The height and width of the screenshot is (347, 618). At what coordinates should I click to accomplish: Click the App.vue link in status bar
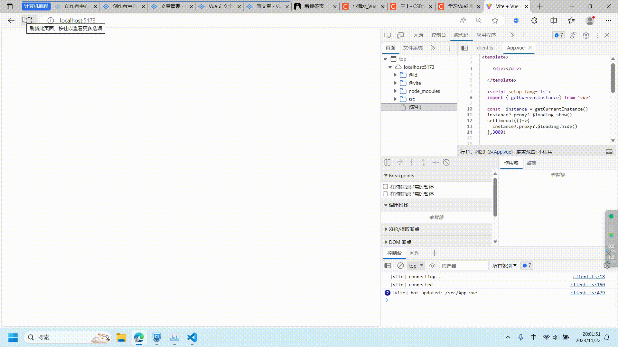(502, 152)
